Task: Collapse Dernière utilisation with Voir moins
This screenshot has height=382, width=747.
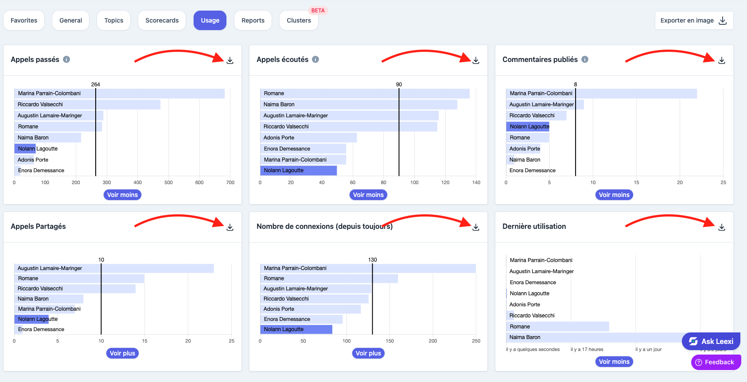Action: [614, 362]
